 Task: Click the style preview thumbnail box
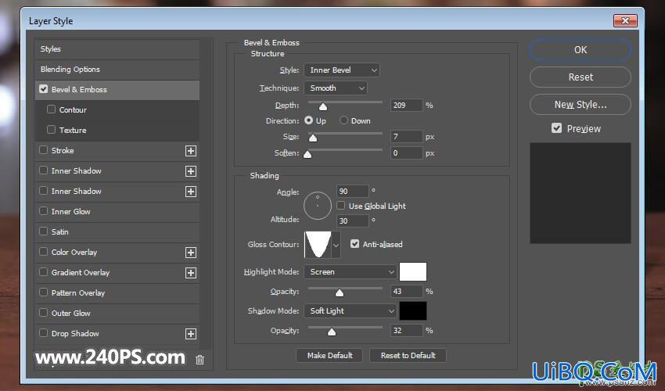coord(581,193)
